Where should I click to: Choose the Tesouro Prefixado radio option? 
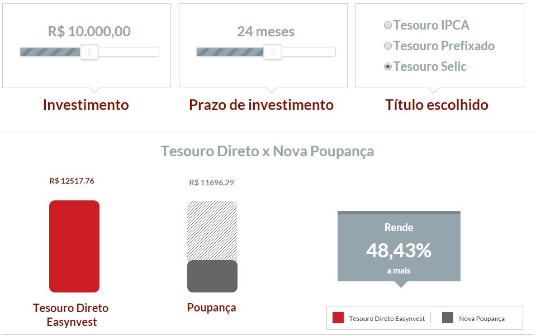pyautogui.click(x=387, y=46)
